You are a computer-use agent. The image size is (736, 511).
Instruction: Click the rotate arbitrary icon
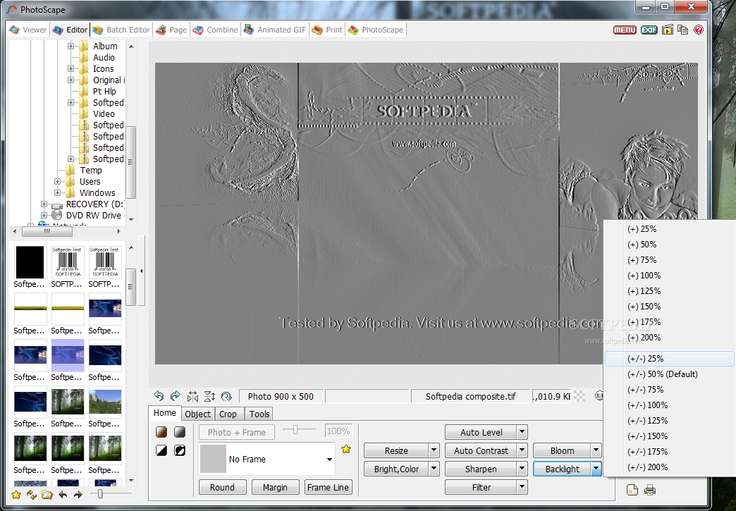pyautogui.click(x=226, y=397)
